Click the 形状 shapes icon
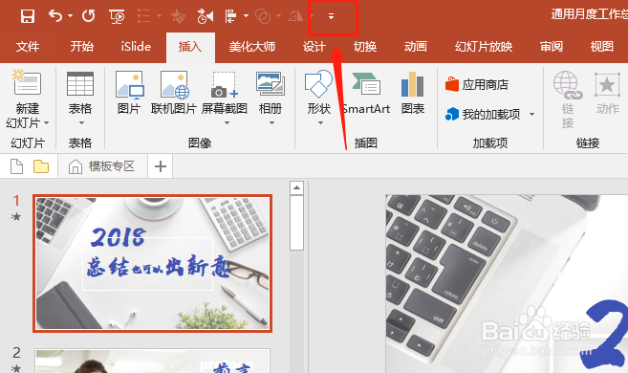The height and width of the screenshot is (373, 628). coord(319,84)
